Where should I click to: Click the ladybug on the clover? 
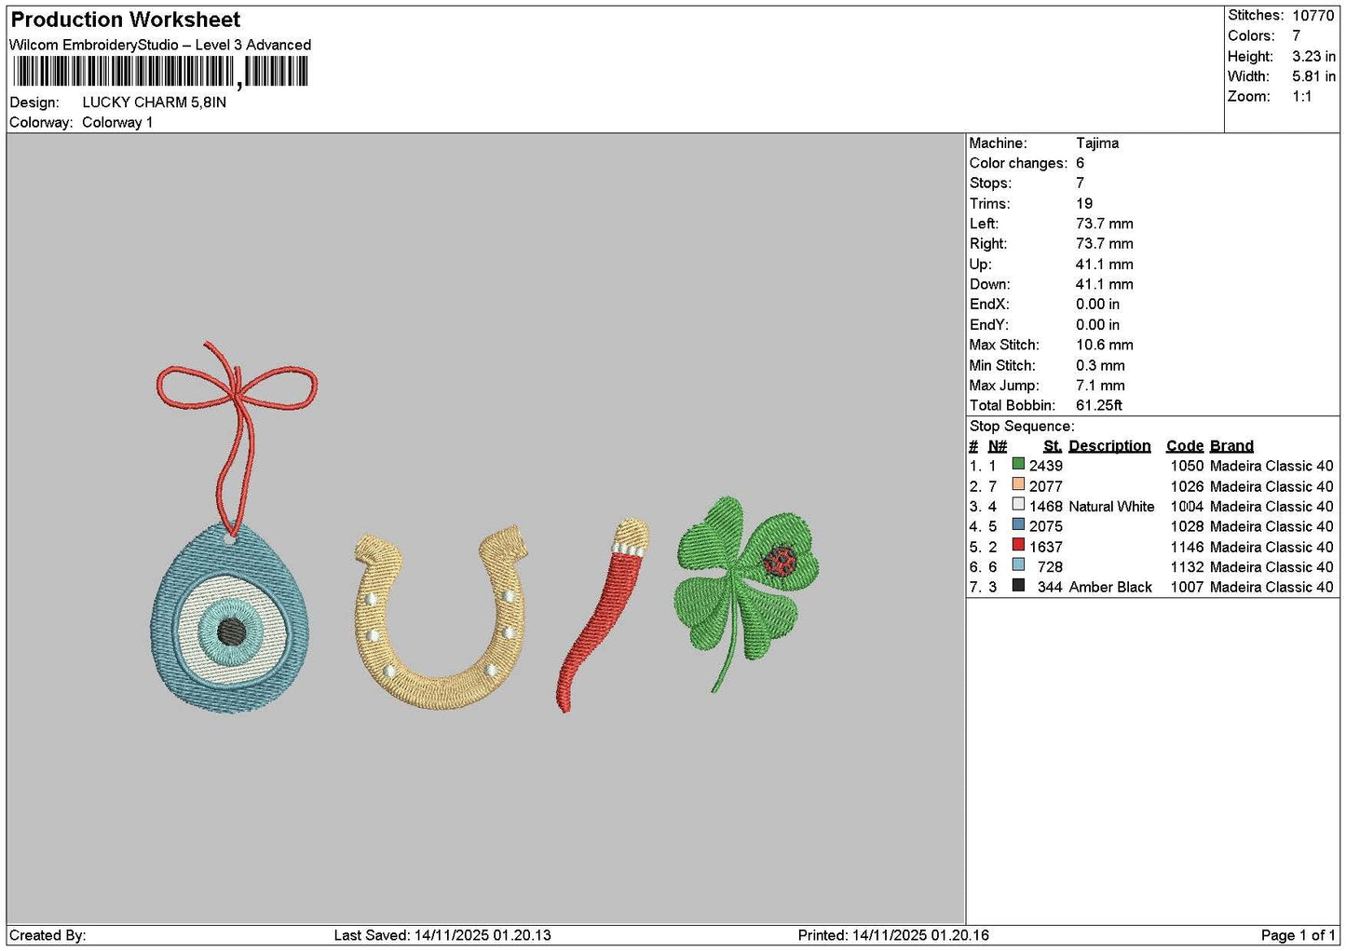(780, 562)
